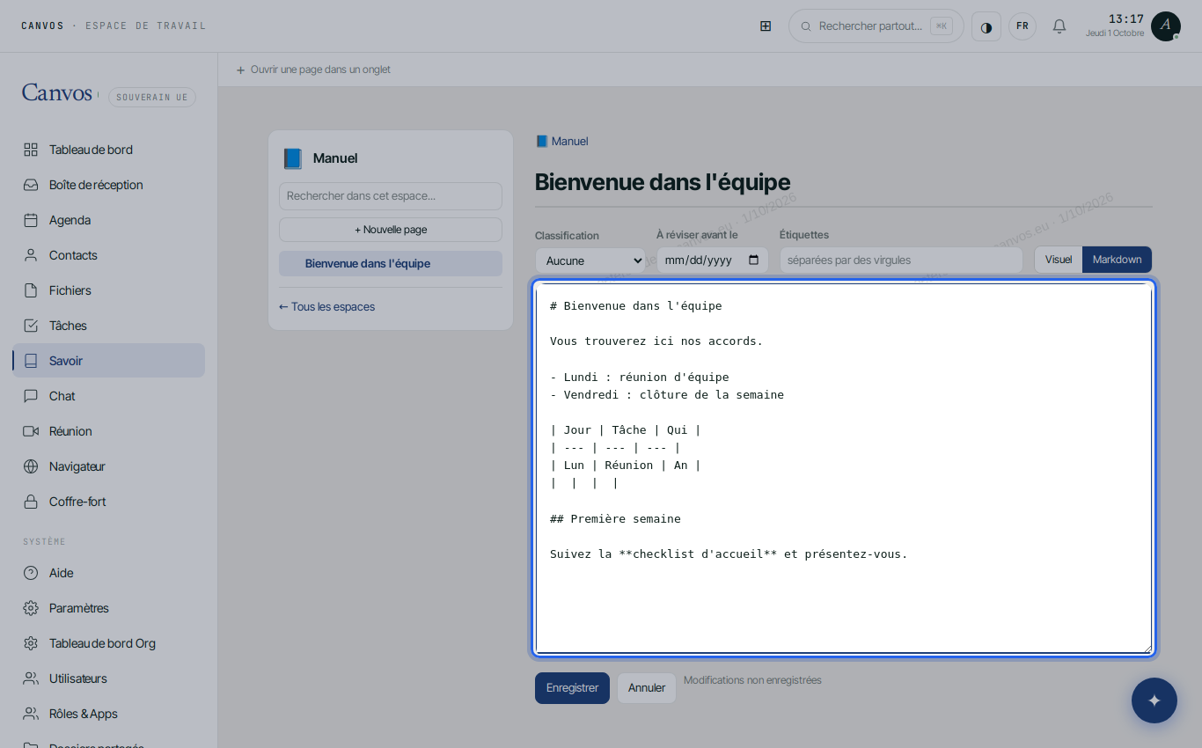Click the Rechercher partout search field
This screenshot has height=748, width=1202.
click(x=876, y=26)
